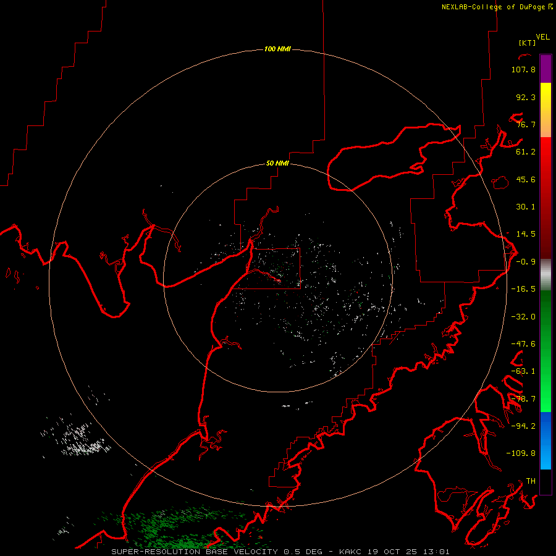Click the [KT] units label
556x556 pixels.
click(528, 43)
